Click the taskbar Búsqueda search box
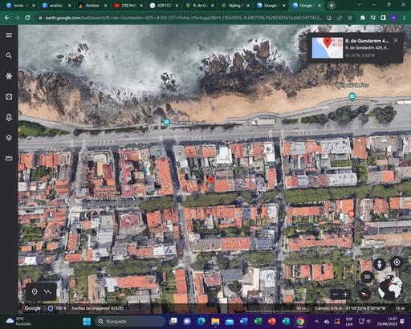The width and height of the screenshot is (411, 329). [x=130, y=321]
